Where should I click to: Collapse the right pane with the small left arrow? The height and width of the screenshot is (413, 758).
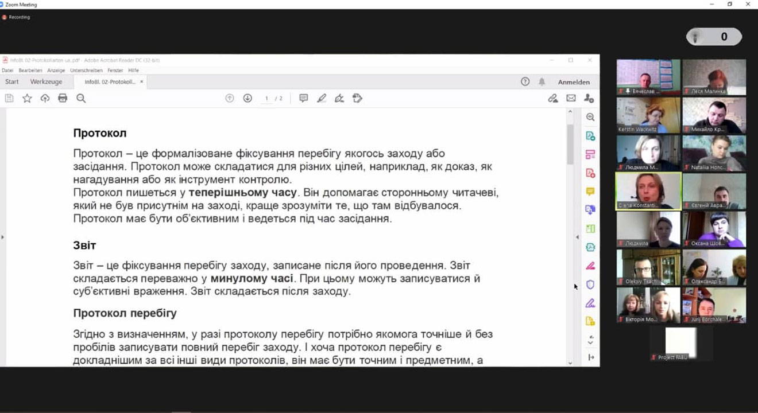click(577, 237)
